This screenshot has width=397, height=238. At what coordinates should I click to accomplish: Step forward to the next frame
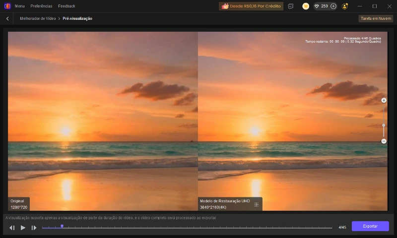(x=34, y=228)
